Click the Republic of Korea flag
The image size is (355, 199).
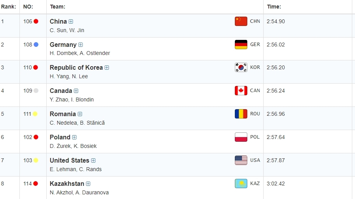pyautogui.click(x=241, y=67)
